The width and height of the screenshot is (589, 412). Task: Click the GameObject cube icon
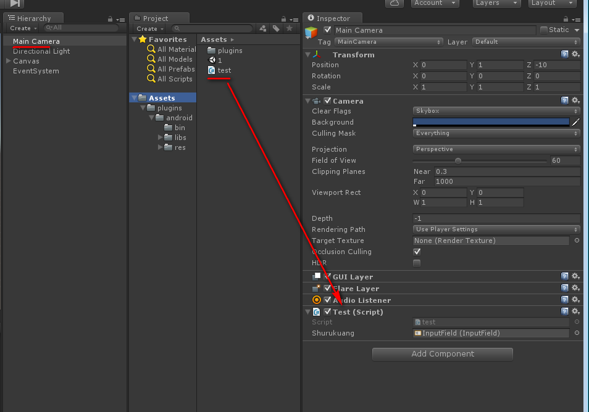pyautogui.click(x=311, y=33)
